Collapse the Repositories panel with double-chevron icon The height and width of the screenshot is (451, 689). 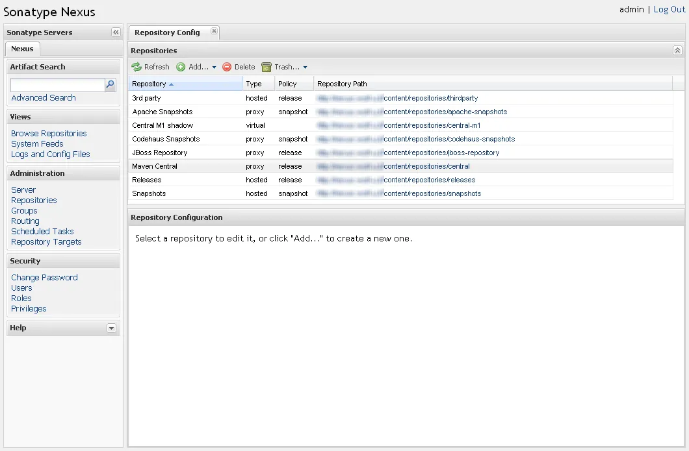coord(677,51)
